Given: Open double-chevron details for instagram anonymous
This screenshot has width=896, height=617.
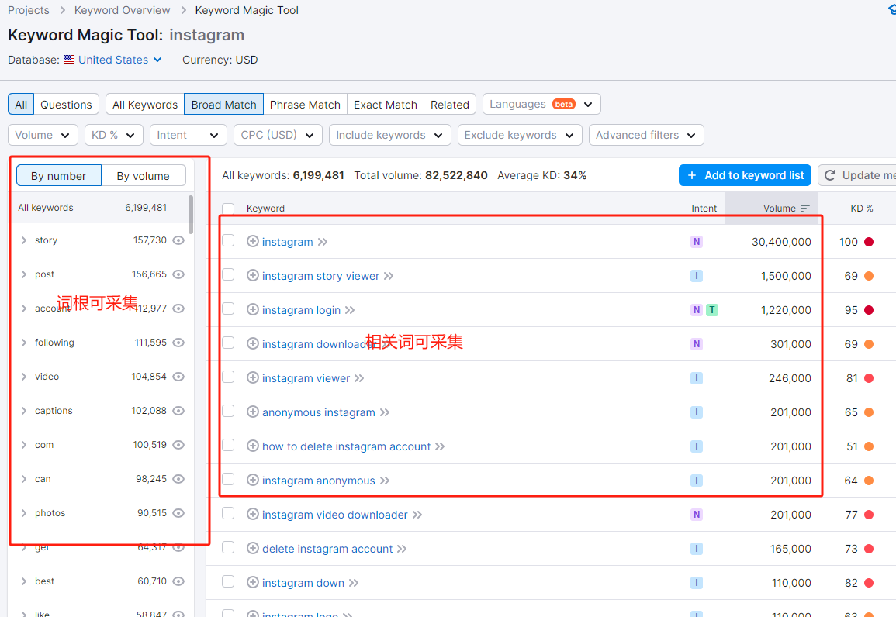Looking at the screenshot, I should 385,481.
